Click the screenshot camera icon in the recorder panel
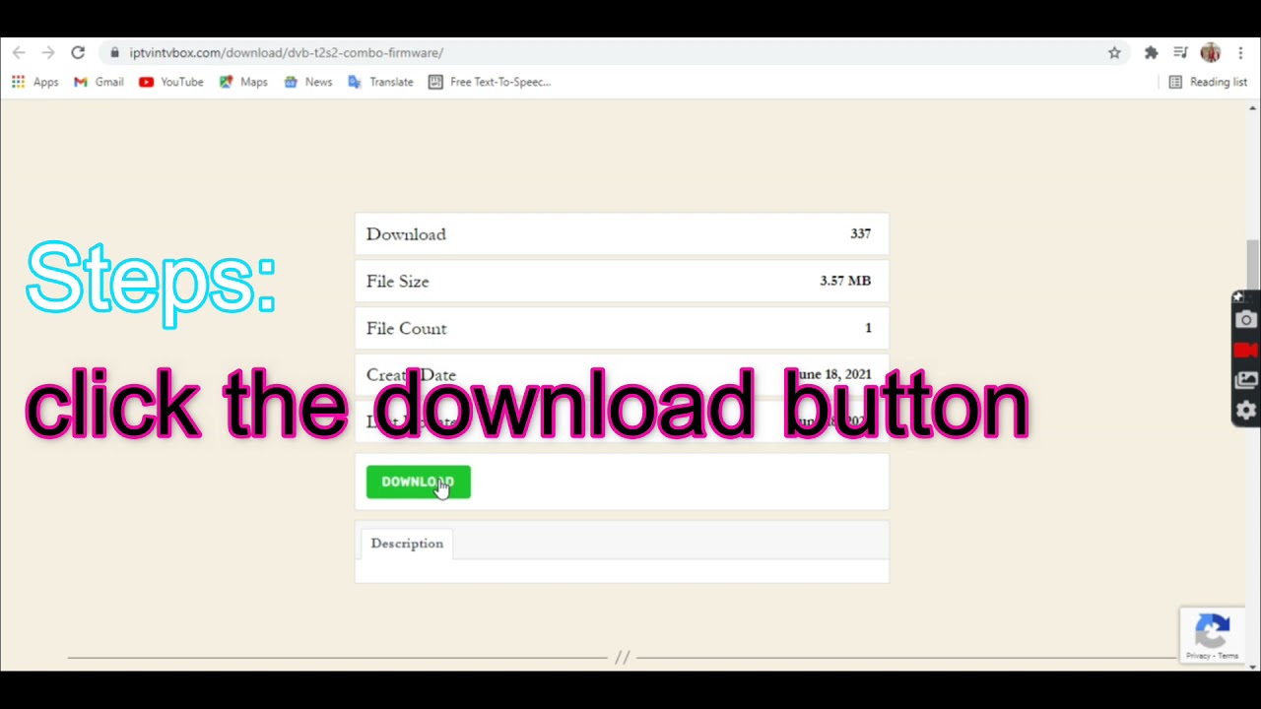1261x709 pixels. point(1246,320)
